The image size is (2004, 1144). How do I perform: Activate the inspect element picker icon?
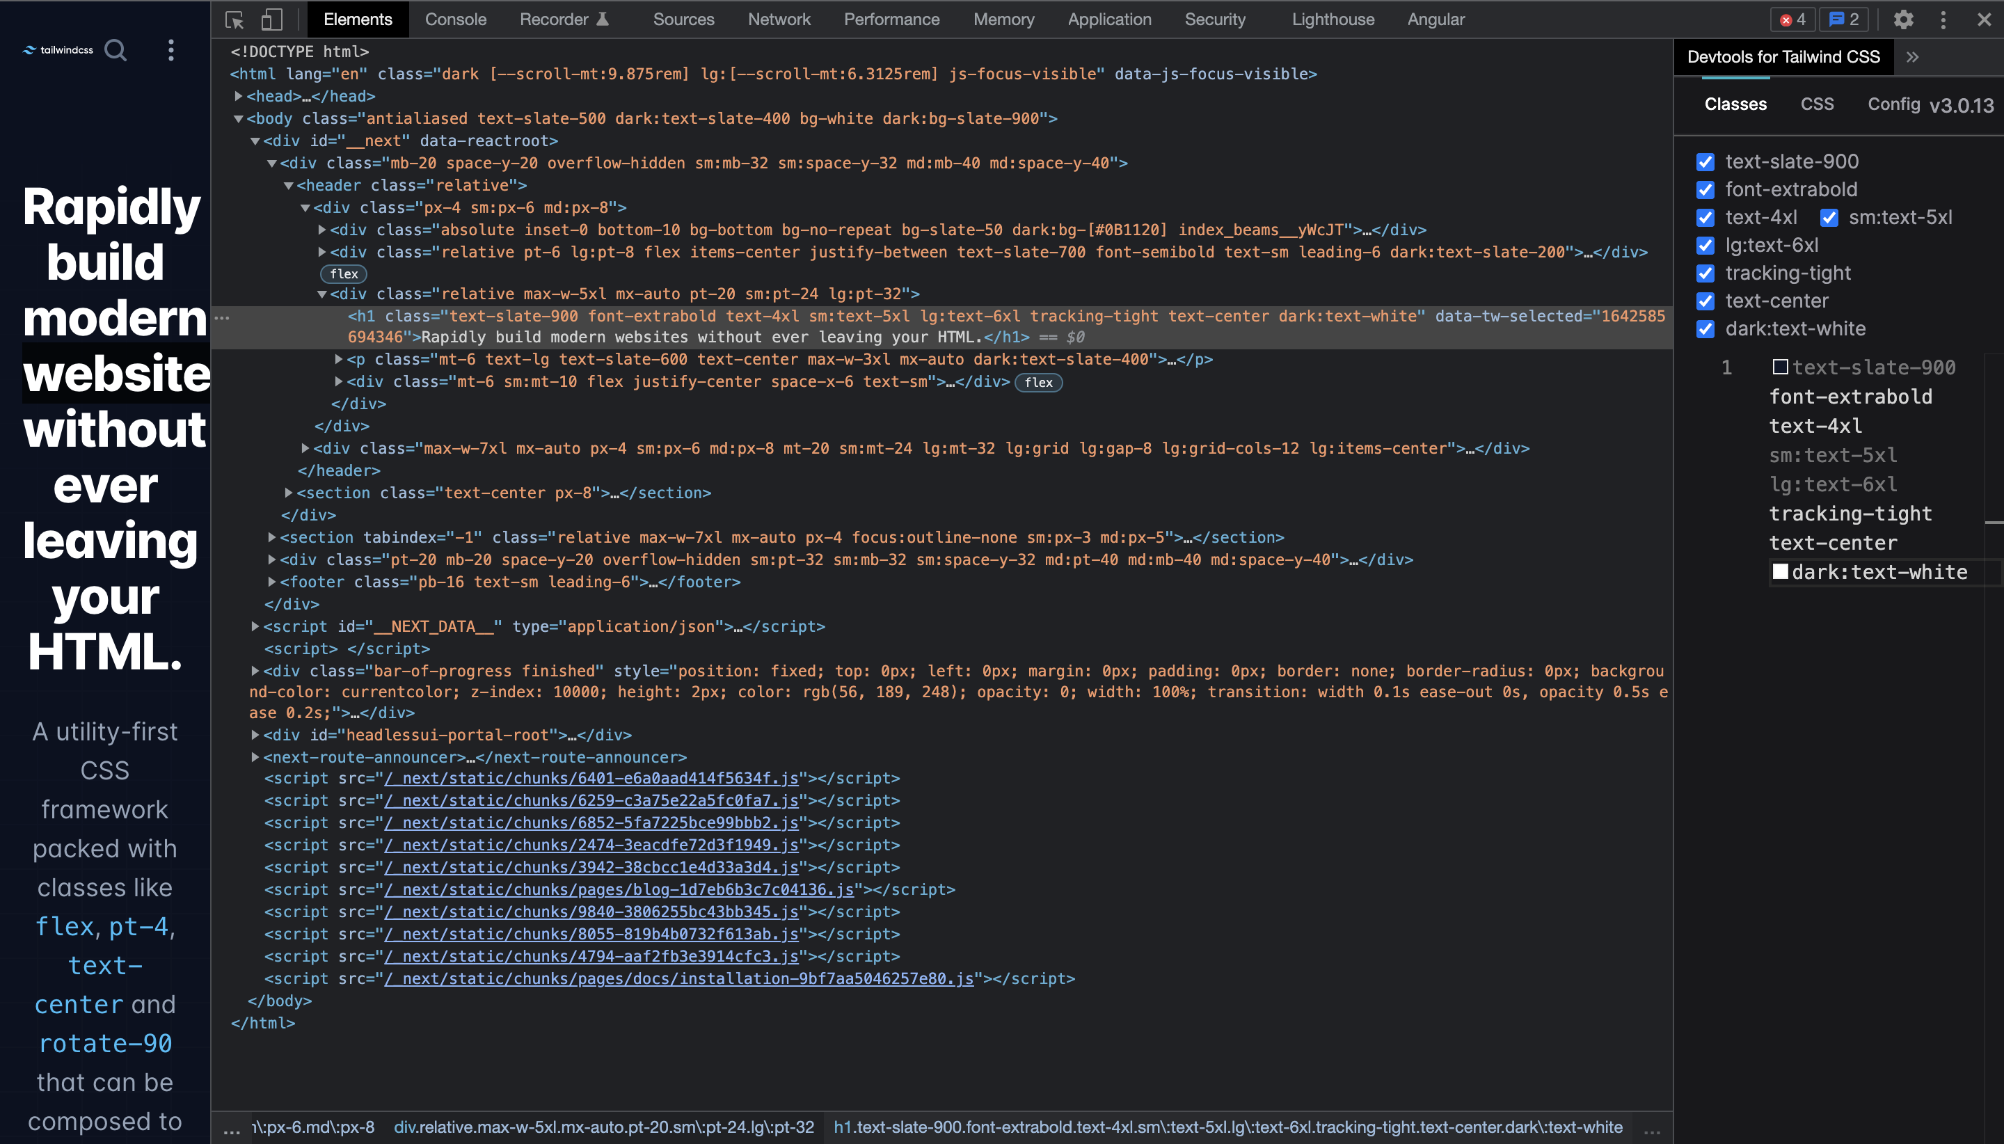(234, 19)
